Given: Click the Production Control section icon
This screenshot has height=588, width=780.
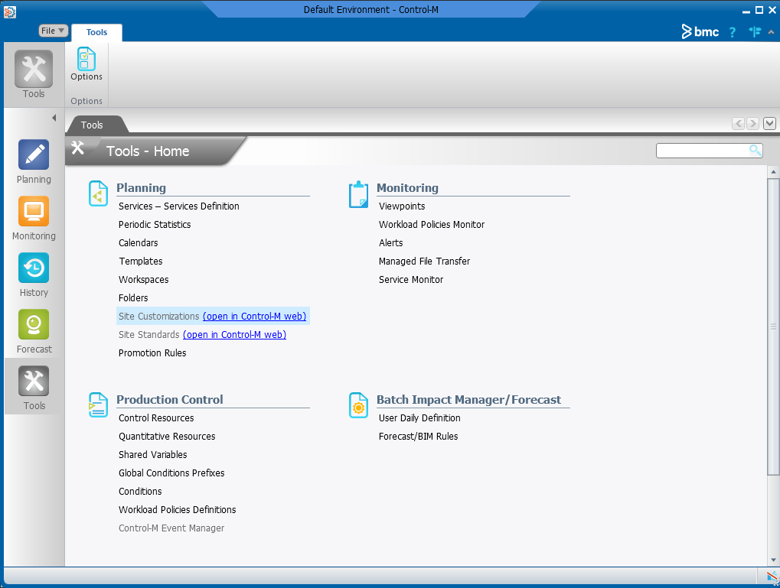Looking at the screenshot, I should click(98, 405).
